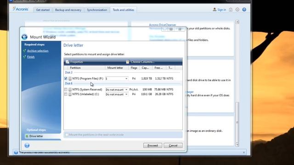Click the 1.819 TB capacity value

[x=147, y=78]
